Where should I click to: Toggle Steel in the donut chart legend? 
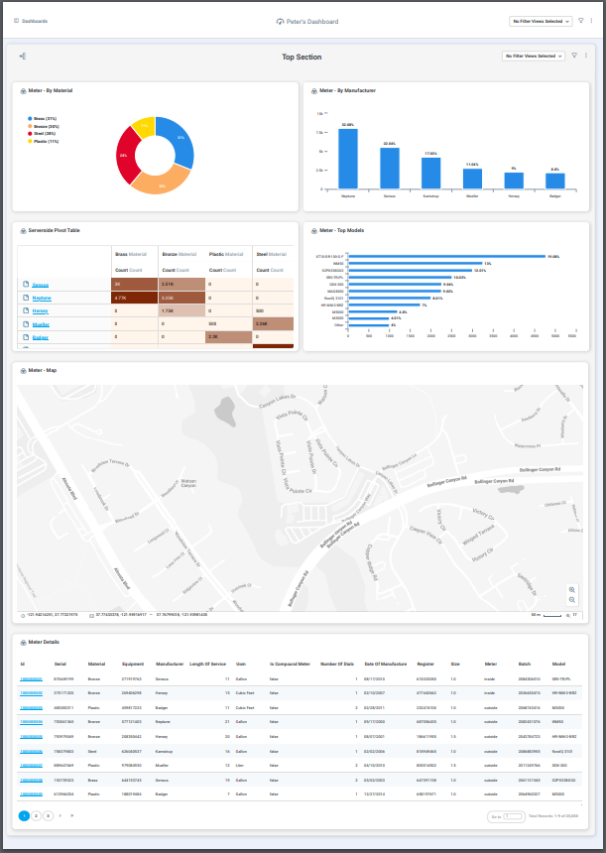[44, 134]
